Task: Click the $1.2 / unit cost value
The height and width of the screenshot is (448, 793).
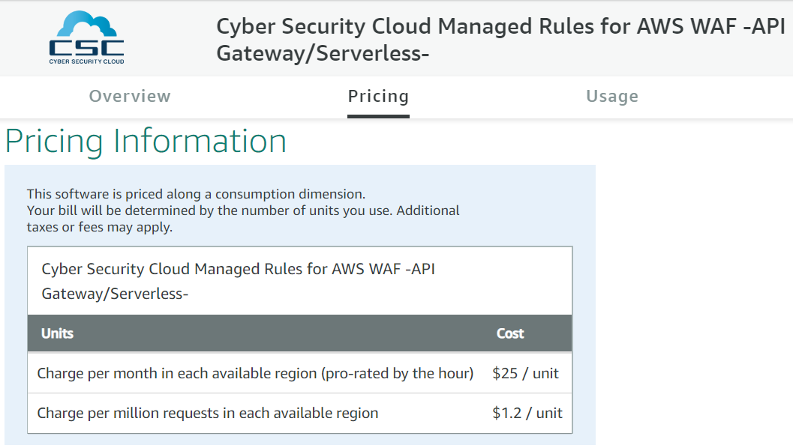Action: click(x=527, y=413)
